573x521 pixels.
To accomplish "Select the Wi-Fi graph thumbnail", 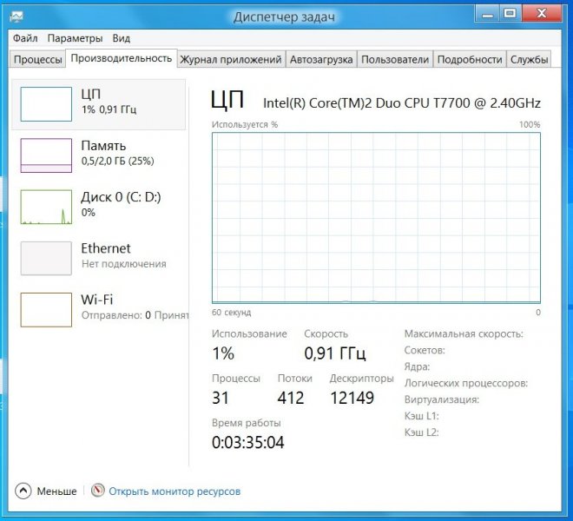I will tap(46, 309).
